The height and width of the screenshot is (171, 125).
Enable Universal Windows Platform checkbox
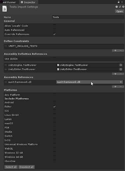55,144
